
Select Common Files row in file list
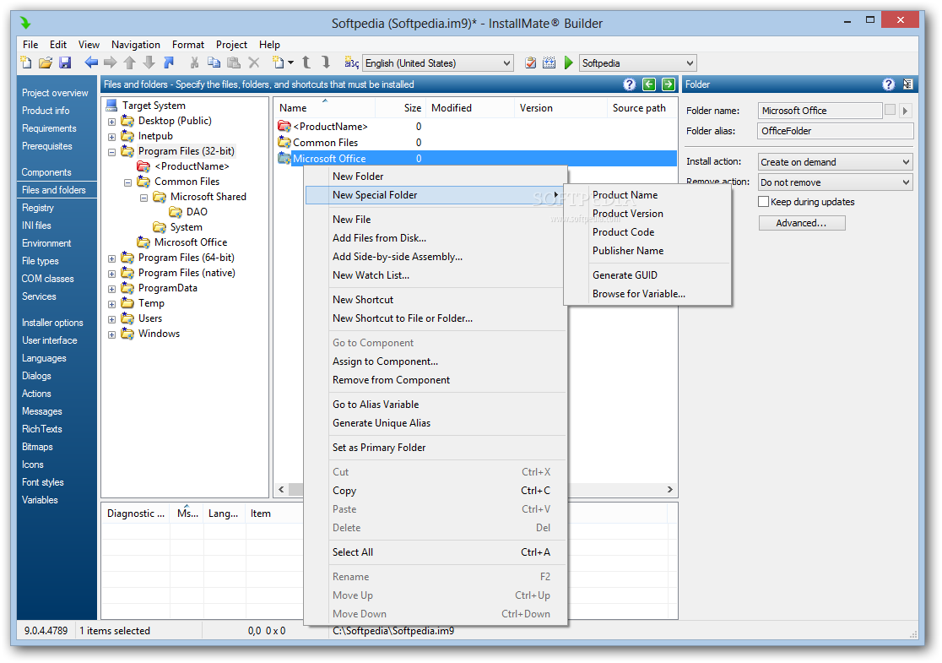(x=474, y=143)
